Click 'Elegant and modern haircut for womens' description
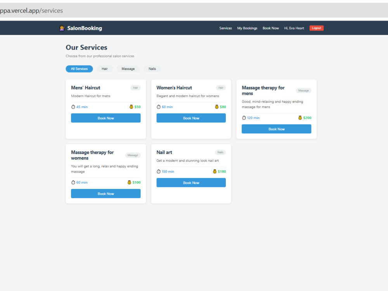Image resolution: width=388 pixels, height=291 pixels. tap(188, 96)
